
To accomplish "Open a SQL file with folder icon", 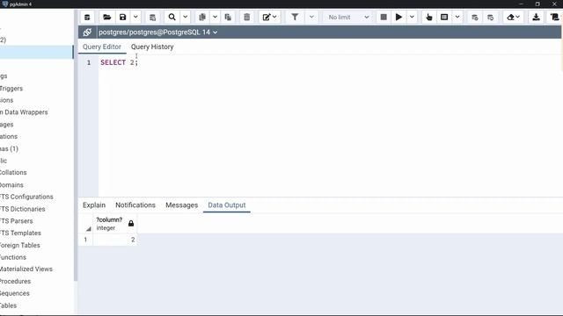I will [x=107, y=18].
